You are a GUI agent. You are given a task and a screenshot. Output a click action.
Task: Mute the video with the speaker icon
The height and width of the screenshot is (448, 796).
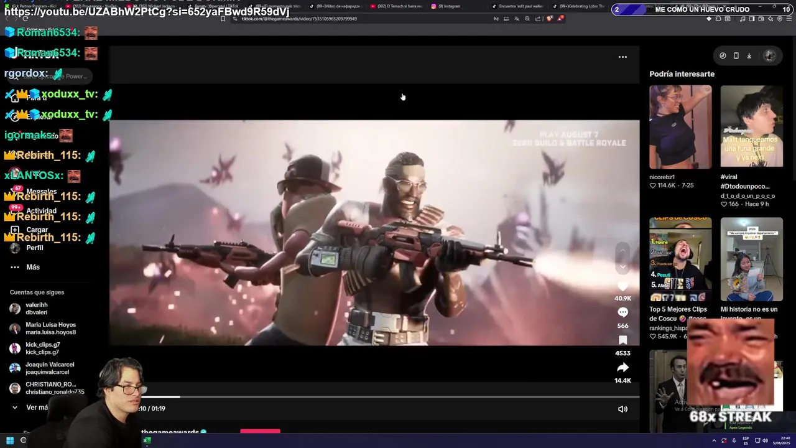click(x=622, y=409)
